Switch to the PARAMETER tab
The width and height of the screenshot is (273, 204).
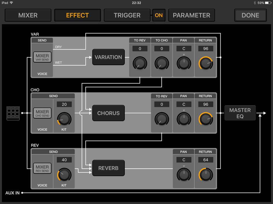(x=192, y=15)
